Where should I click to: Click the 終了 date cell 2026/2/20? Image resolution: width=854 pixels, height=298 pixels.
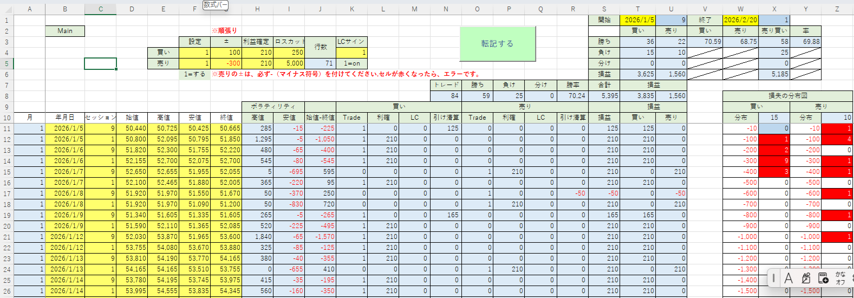[740, 20]
